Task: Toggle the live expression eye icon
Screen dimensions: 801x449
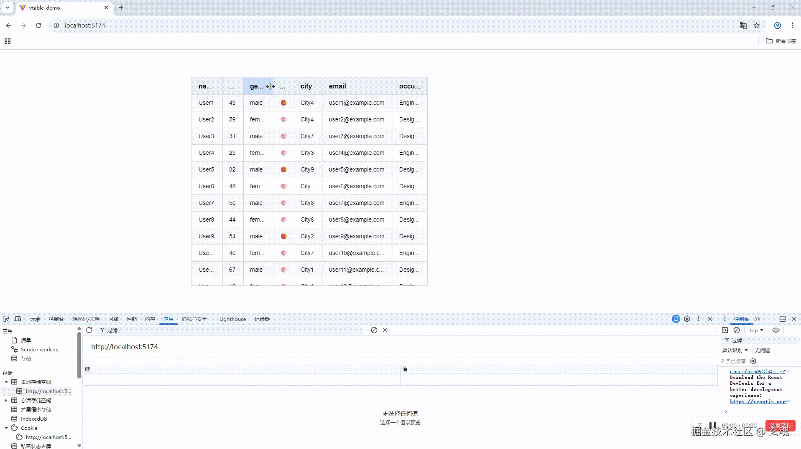Action: coord(776,330)
